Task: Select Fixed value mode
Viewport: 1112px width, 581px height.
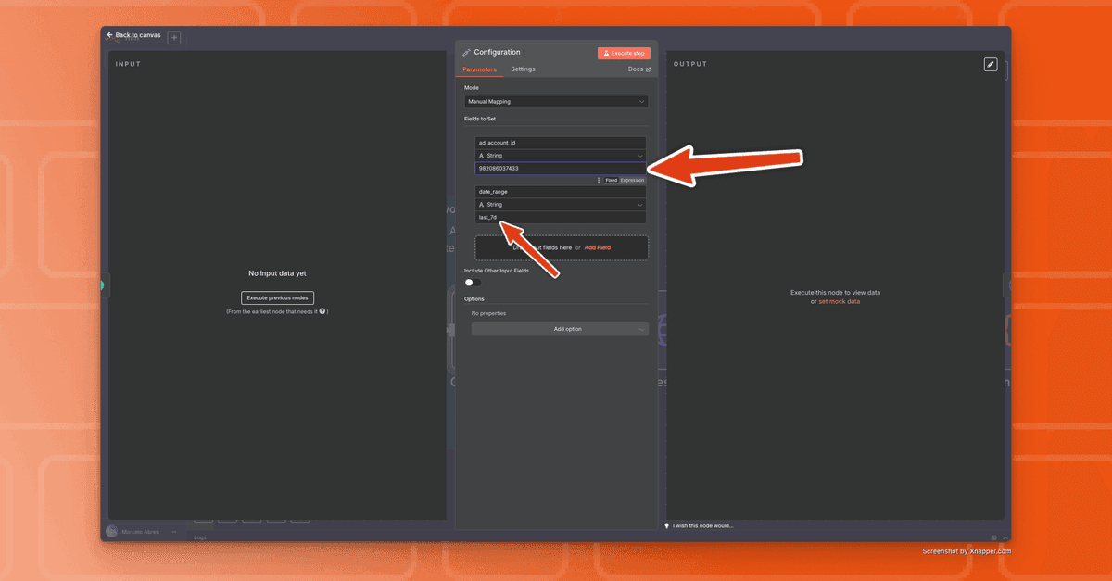Action: pos(612,180)
